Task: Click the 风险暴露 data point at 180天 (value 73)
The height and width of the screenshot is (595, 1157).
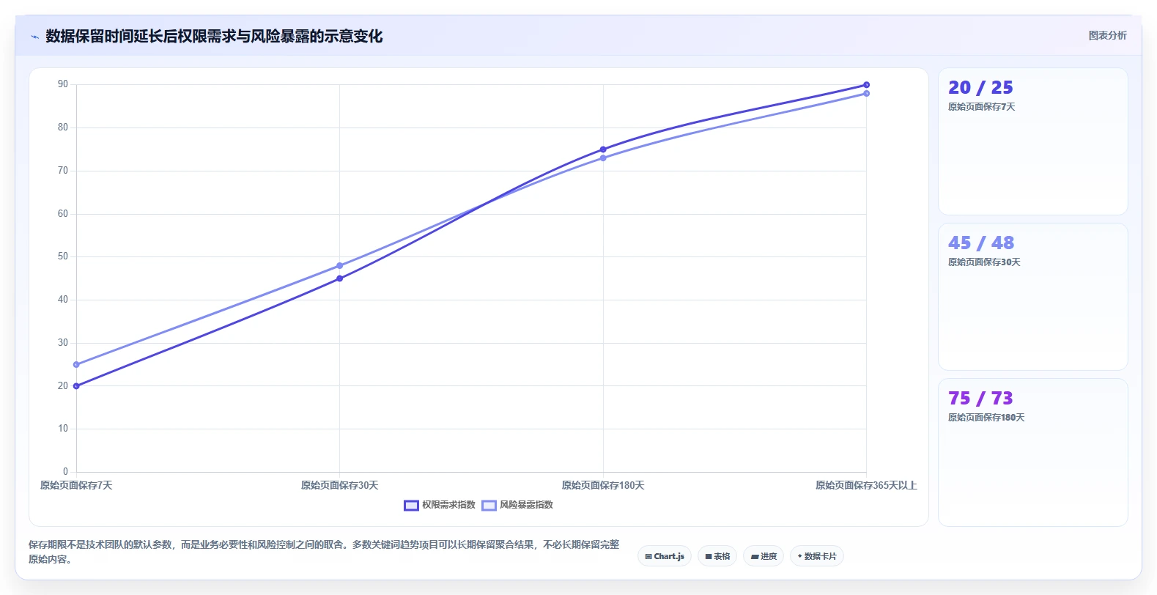Action: (x=603, y=158)
